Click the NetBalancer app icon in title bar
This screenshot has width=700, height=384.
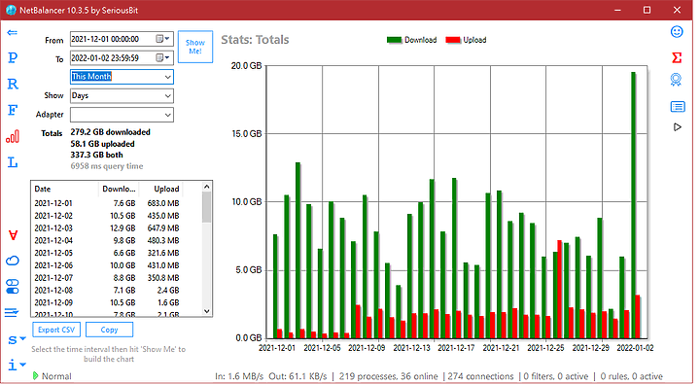tap(11, 10)
